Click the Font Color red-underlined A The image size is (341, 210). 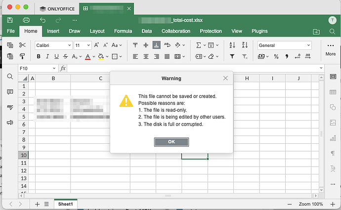[87, 56]
